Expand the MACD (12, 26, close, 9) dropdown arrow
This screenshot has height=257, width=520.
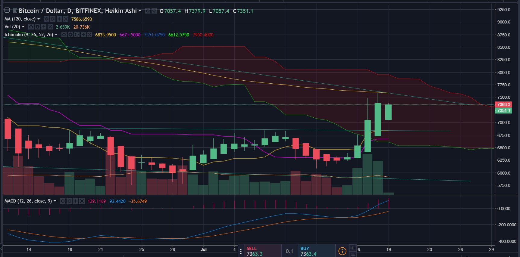click(55, 201)
